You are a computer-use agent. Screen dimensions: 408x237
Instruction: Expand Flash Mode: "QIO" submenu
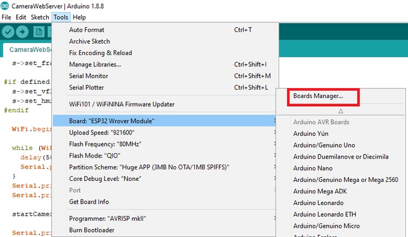click(x=164, y=155)
